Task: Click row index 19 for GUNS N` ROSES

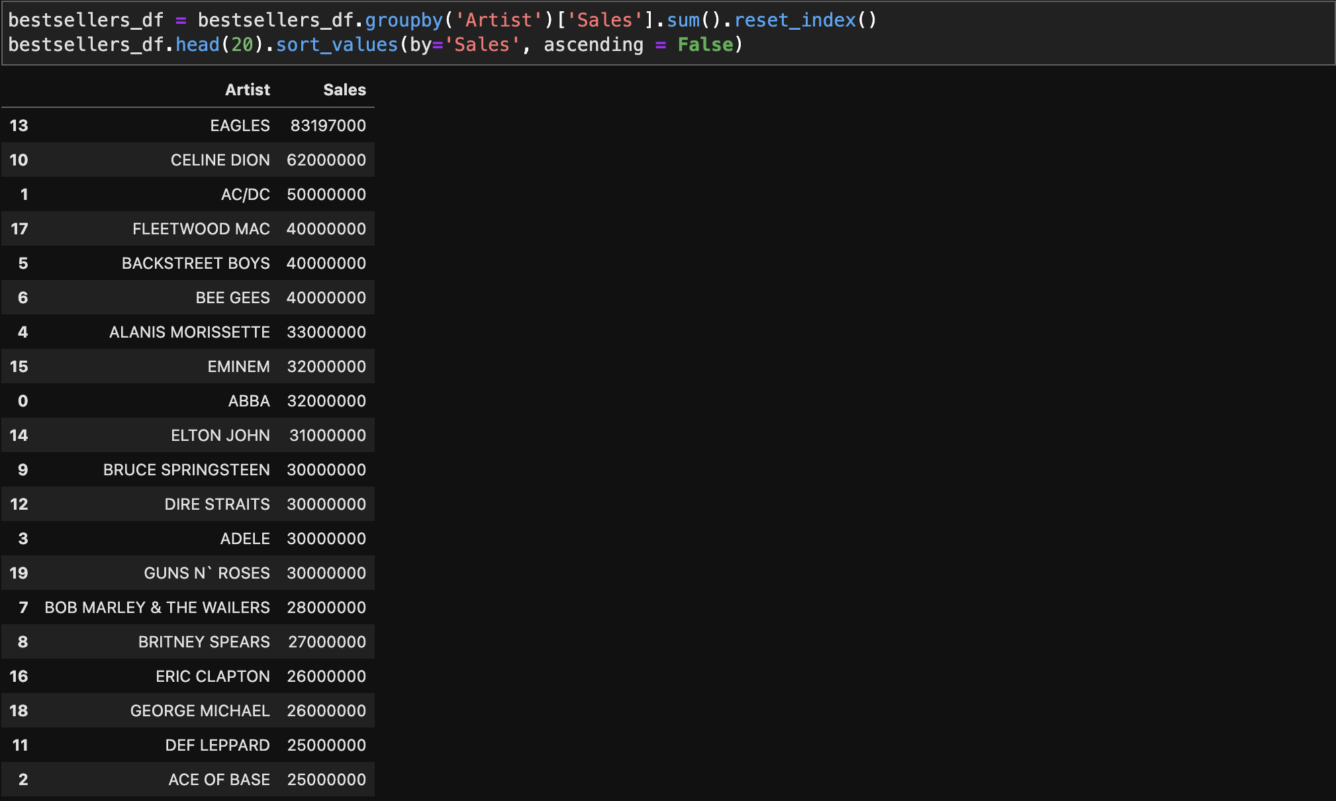Action: coord(19,573)
